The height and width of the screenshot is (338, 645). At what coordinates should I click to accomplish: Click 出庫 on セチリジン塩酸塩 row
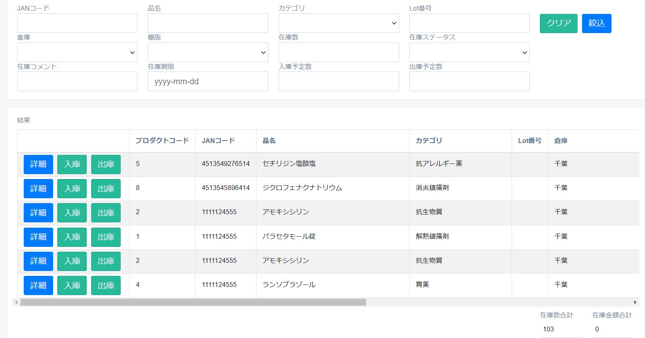click(x=106, y=164)
